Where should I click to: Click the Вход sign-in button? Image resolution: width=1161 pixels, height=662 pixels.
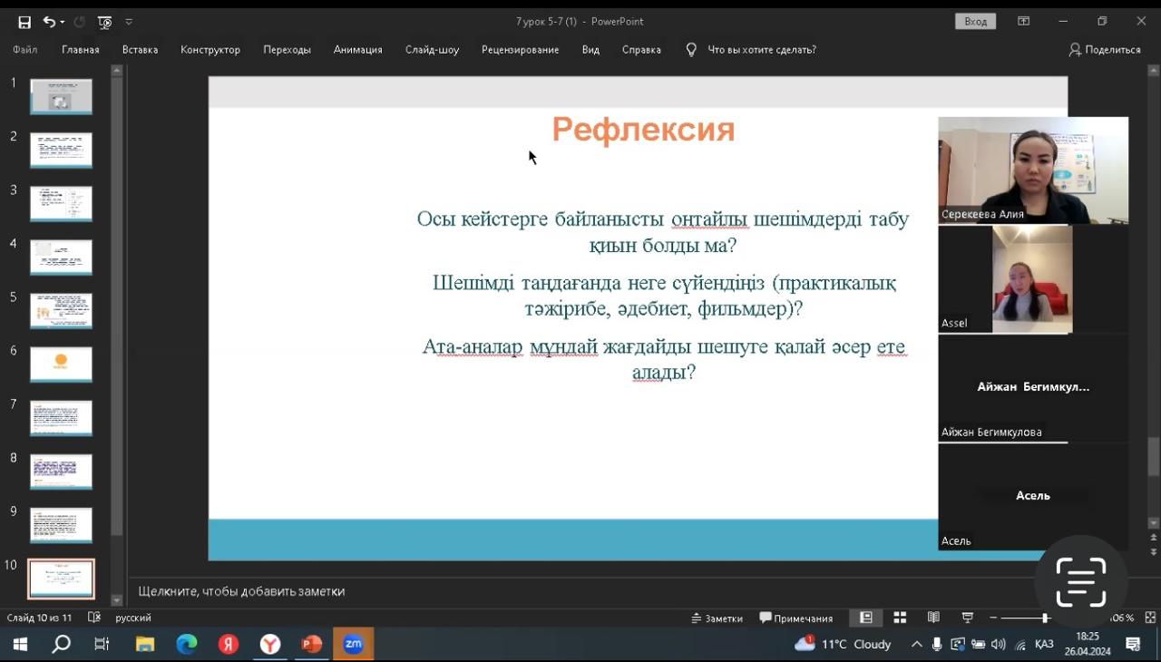click(x=975, y=21)
